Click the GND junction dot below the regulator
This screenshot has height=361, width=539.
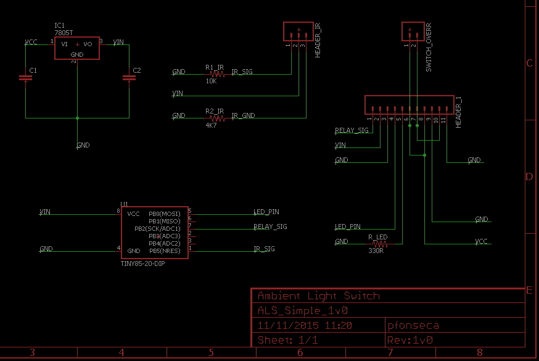click(x=77, y=118)
